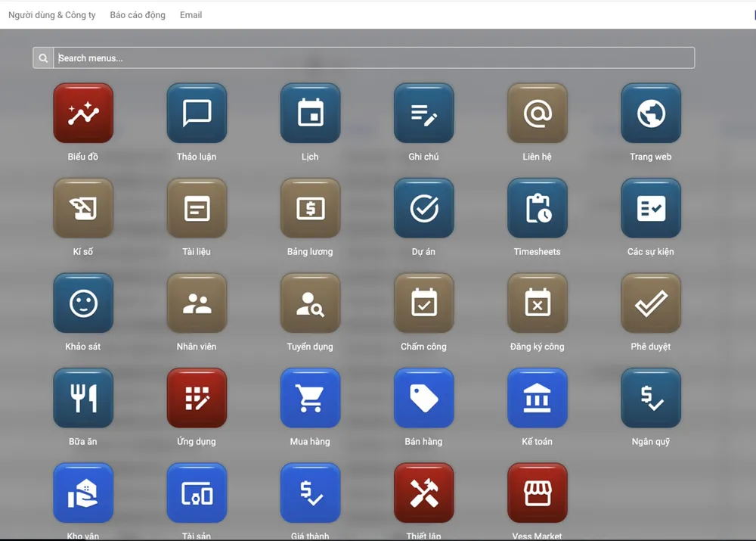Open the Liên hệ contacts app
This screenshot has width=756, height=541.
click(x=537, y=113)
